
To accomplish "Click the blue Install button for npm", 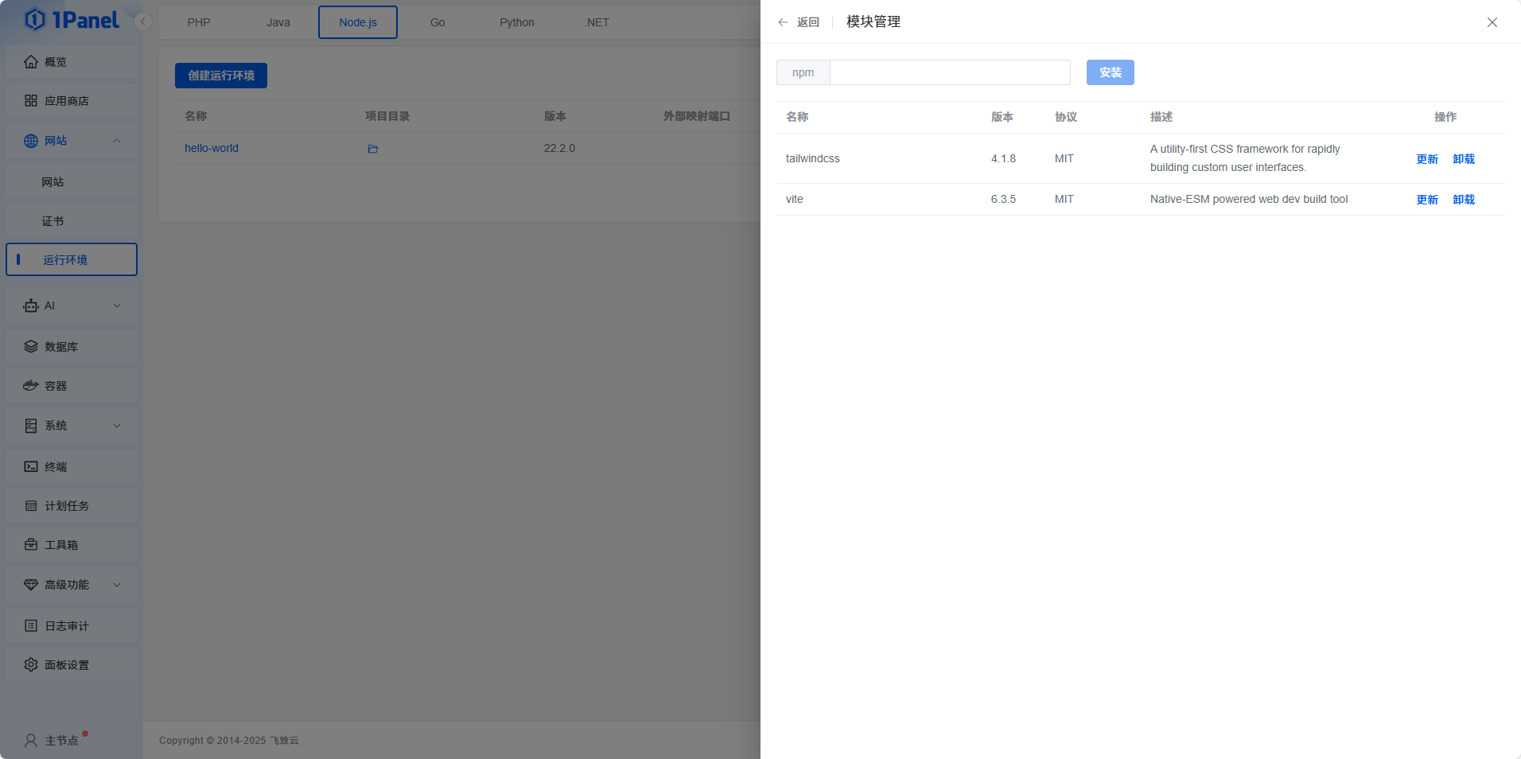I will coord(1110,72).
